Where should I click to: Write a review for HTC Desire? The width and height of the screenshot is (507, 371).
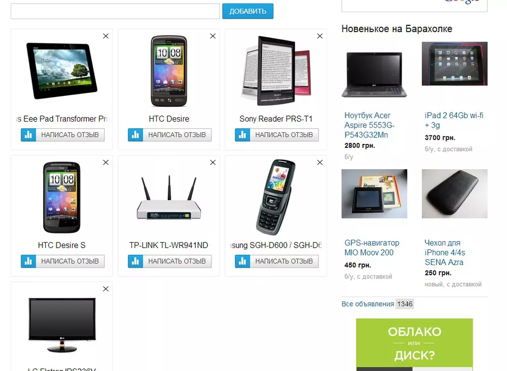click(177, 135)
